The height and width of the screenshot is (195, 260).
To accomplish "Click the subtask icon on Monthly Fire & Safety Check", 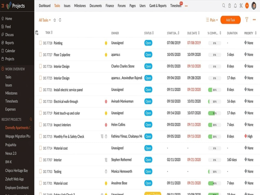I will tap(102, 136).
